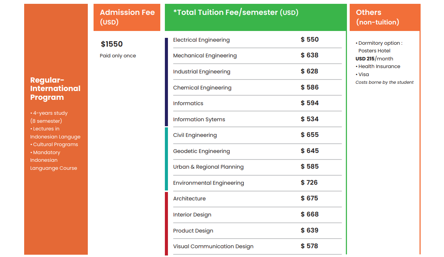This screenshot has width=444, height=257.
Task: Select Urban & Regional Planning row
Action: tap(257, 167)
